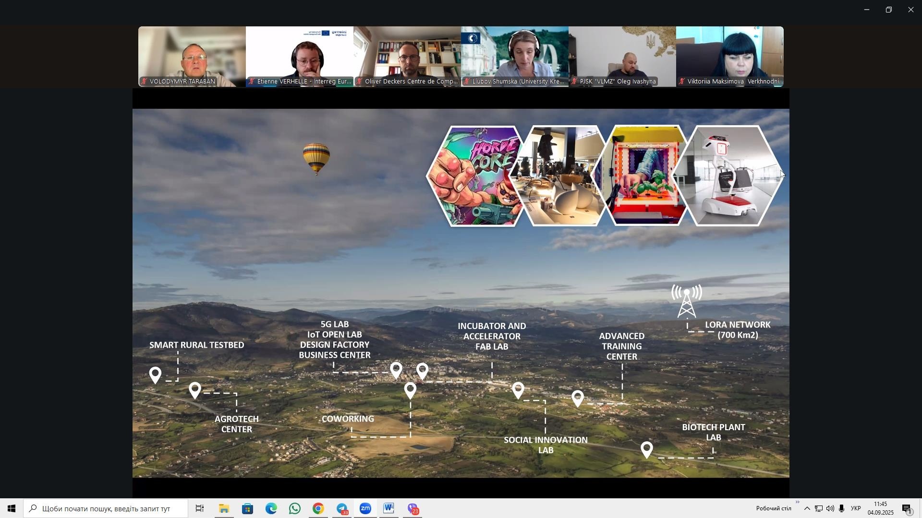Image resolution: width=922 pixels, height=518 pixels.
Task: Click Task View button
Action: [200, 509]
